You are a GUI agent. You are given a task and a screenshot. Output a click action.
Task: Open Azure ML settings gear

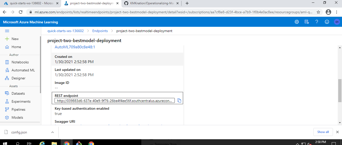297,22
